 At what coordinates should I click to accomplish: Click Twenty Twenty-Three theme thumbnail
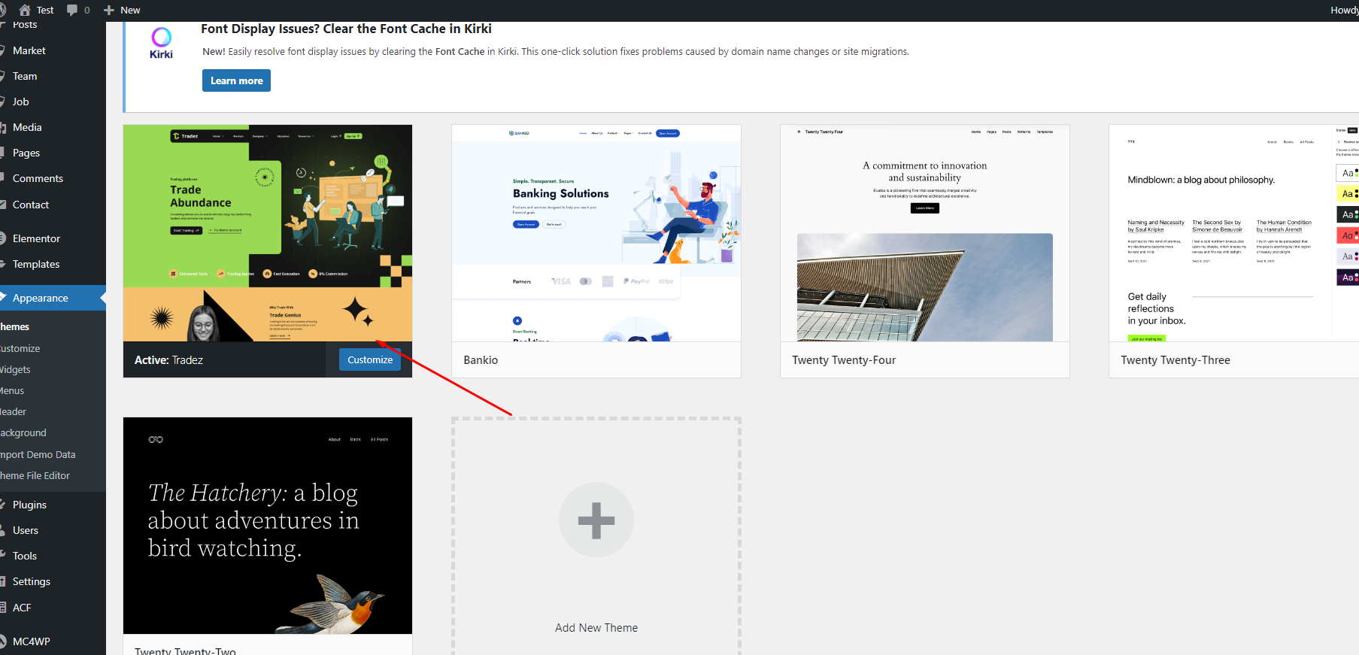point(1234,233)
